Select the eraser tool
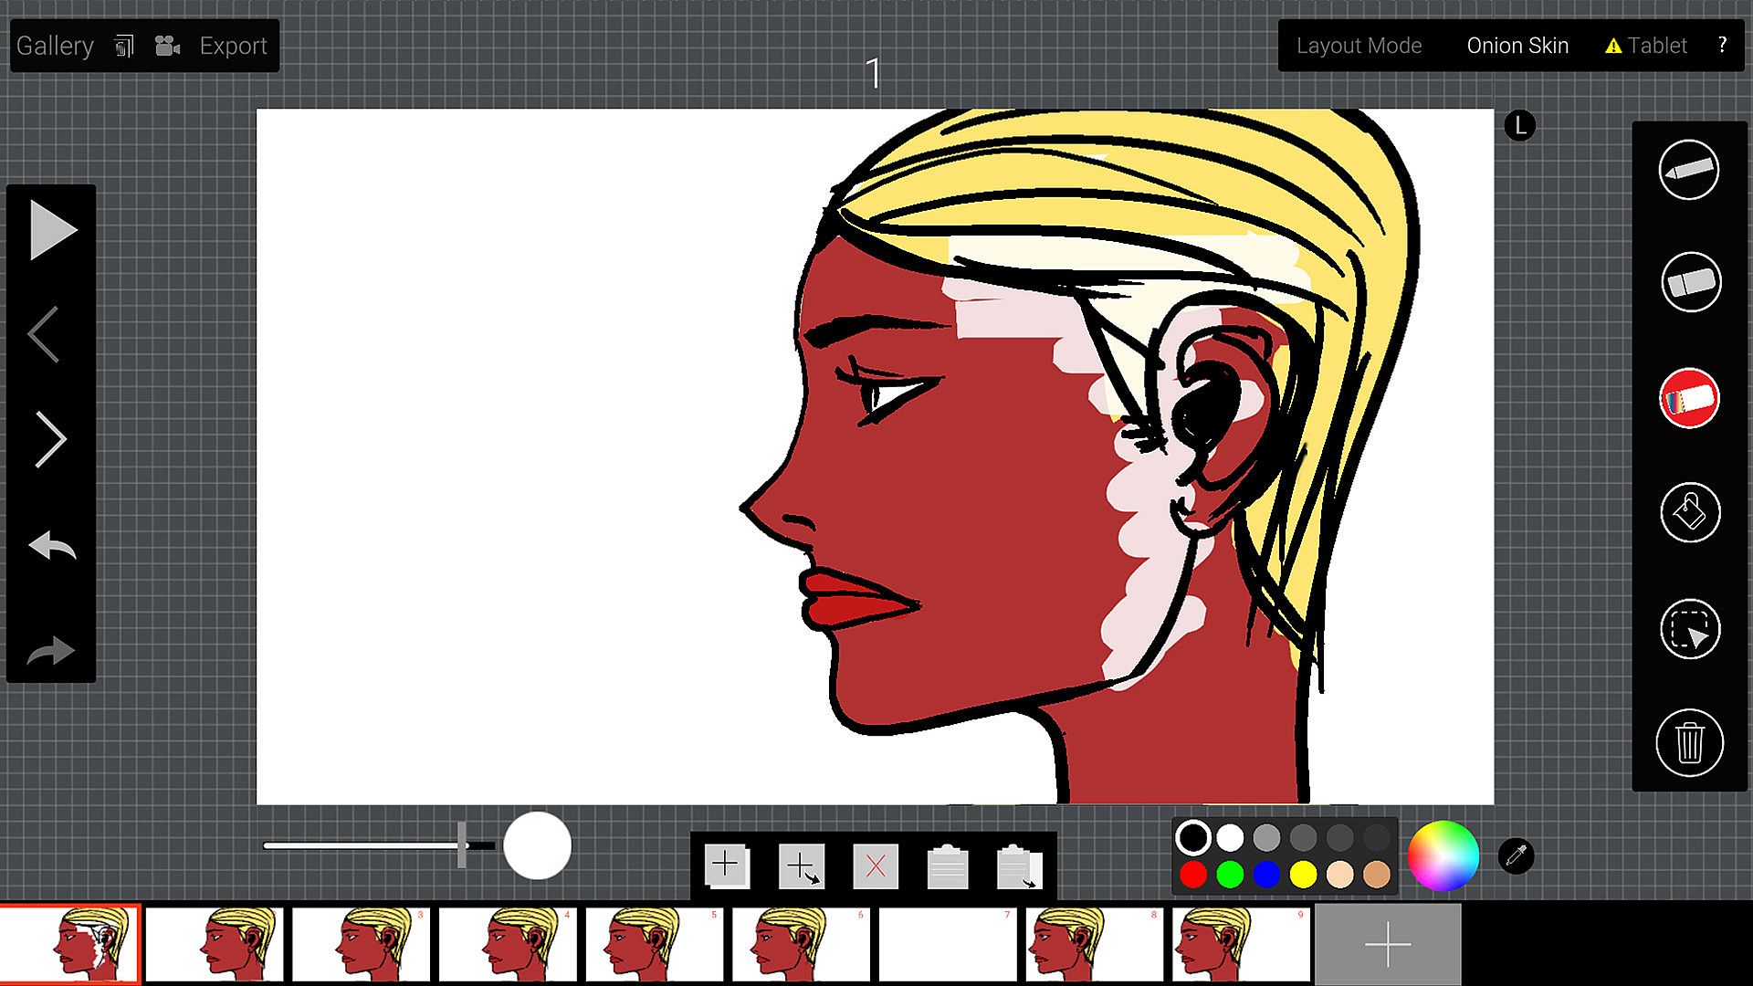Viewport: 1753px width, 986px height. (1689, 282)
